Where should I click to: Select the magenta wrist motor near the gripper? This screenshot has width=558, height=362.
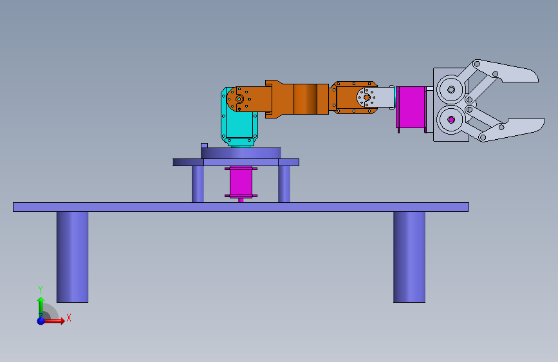point(411,107)
